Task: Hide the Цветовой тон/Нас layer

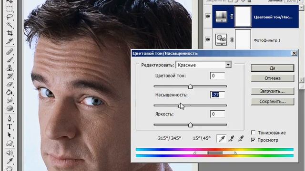Action: click(208, 17)
